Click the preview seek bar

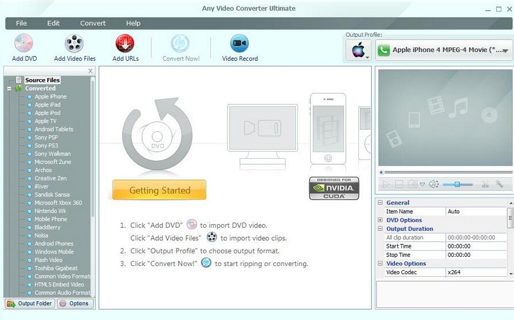[448, 172]
